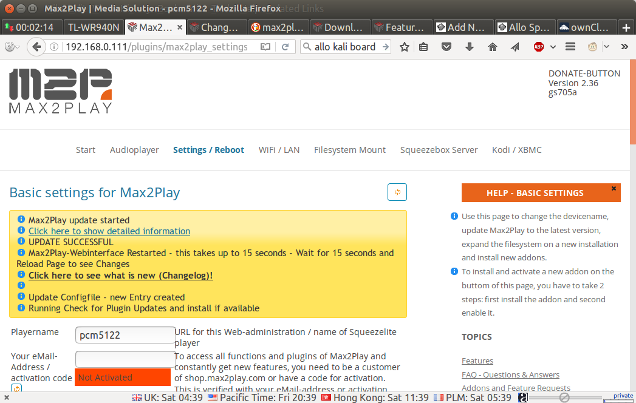Click the Playername input field
The height and width of the screenshot is (403, 636).
(x=125, y=335)
